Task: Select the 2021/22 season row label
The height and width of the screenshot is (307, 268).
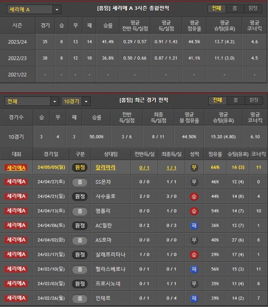Action: [x=17, y=75]
